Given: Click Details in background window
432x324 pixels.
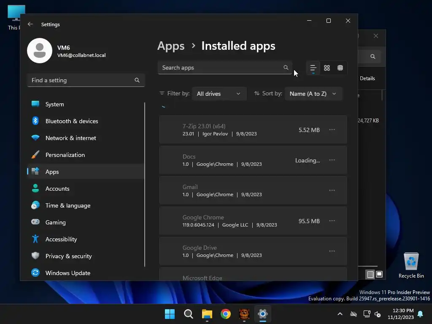Looking at the screenshot, I should tap(367, 78).
